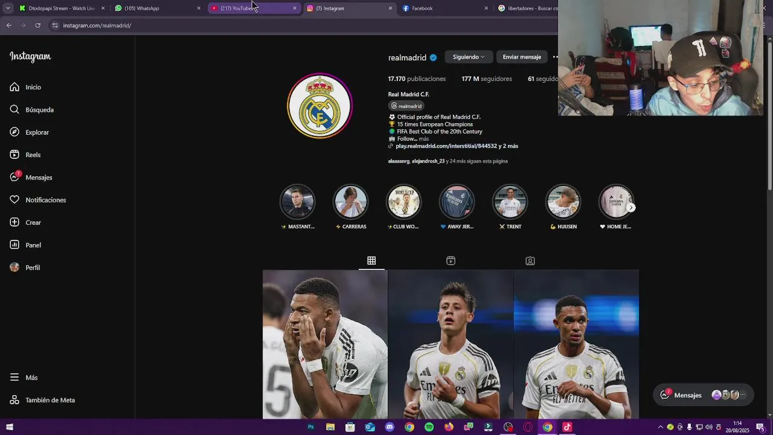Open tab search dropdown arrow

coord(7,8)
